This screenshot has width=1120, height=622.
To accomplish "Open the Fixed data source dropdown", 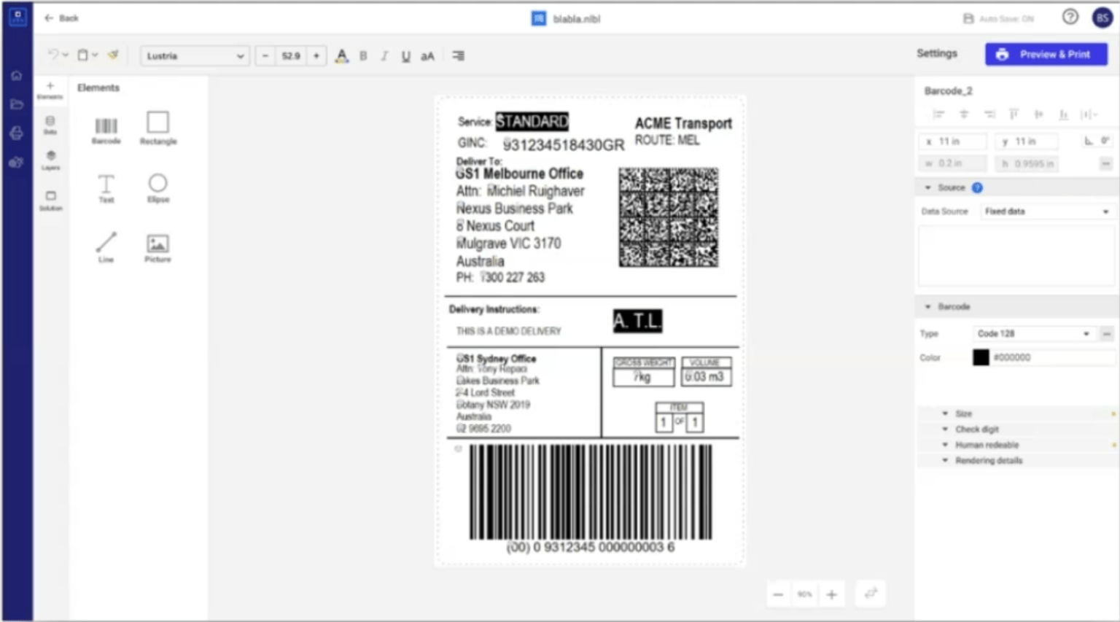I will [1046, 211].
